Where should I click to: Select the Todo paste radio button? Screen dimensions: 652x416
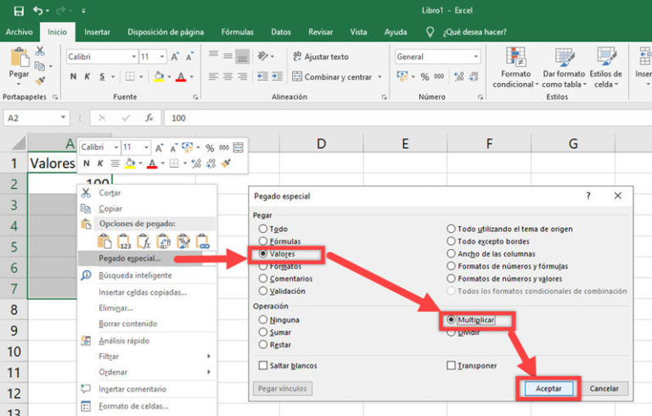[x=263, y=229]
